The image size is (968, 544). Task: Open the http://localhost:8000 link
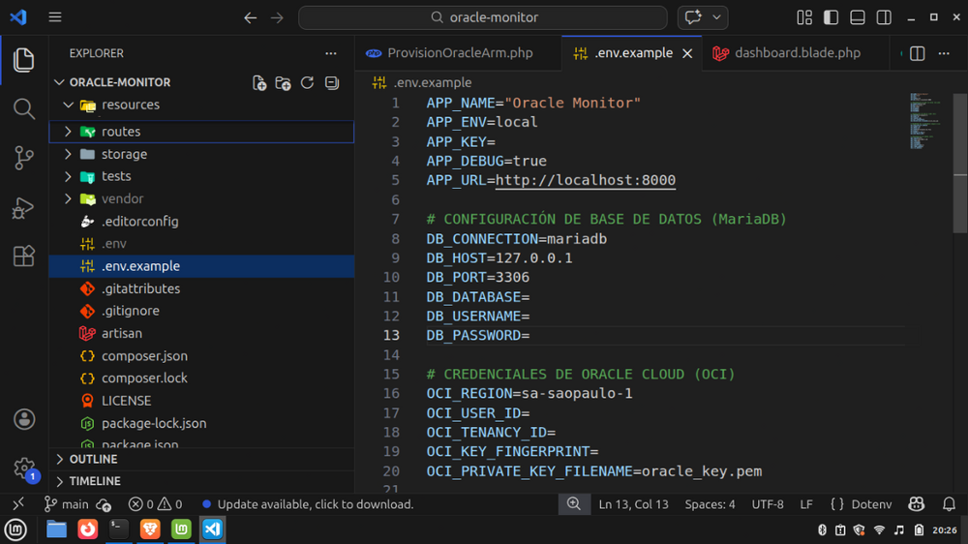click(586, 180)
